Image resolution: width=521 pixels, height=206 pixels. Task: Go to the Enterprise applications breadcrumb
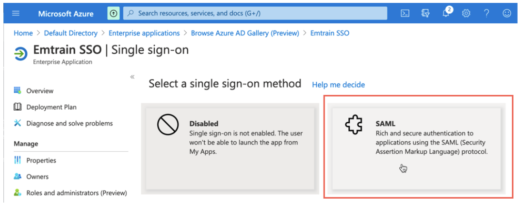pyautogui.click(x=144, y=33)
